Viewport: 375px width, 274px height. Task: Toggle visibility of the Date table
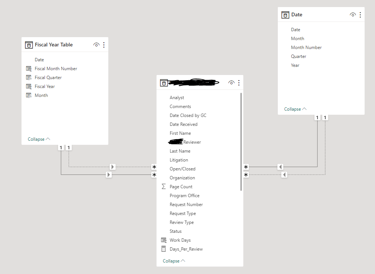click(x=353, y=14)
